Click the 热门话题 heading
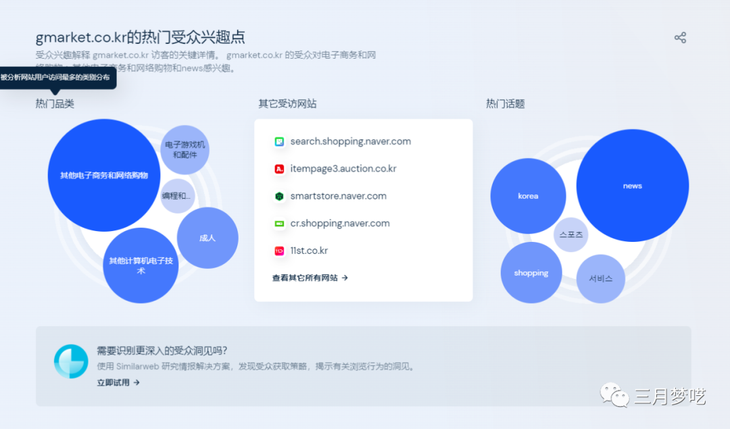 click(506, 104)
